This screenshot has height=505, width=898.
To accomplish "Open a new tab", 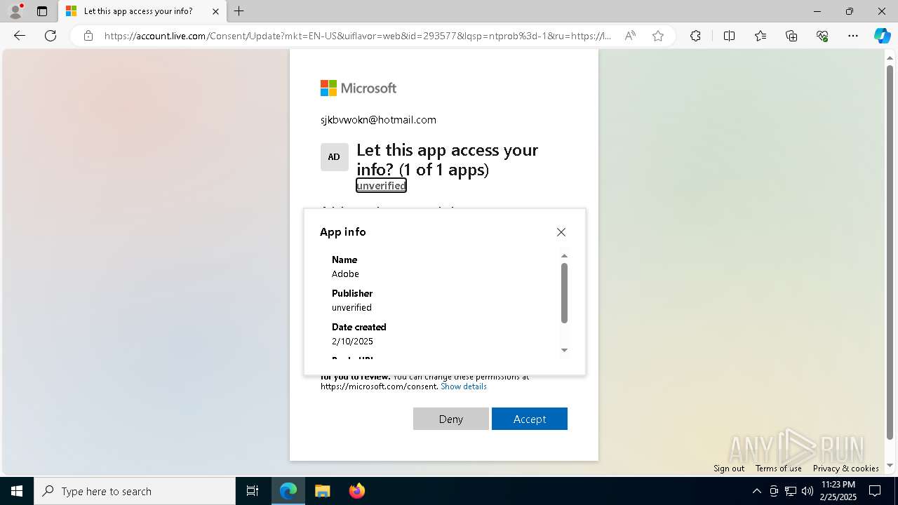I will (239, 11).
